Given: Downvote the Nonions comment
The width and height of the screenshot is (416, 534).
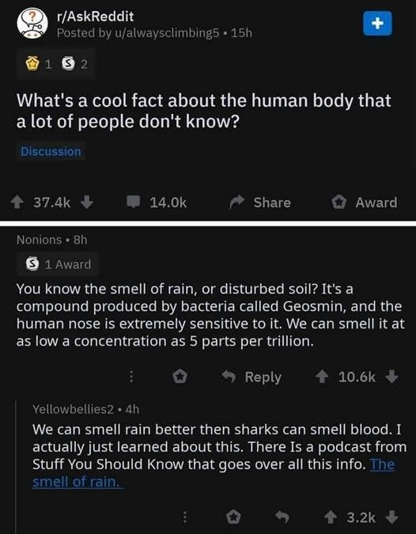Looking at the screenshot, I should [x=391, y=377].
